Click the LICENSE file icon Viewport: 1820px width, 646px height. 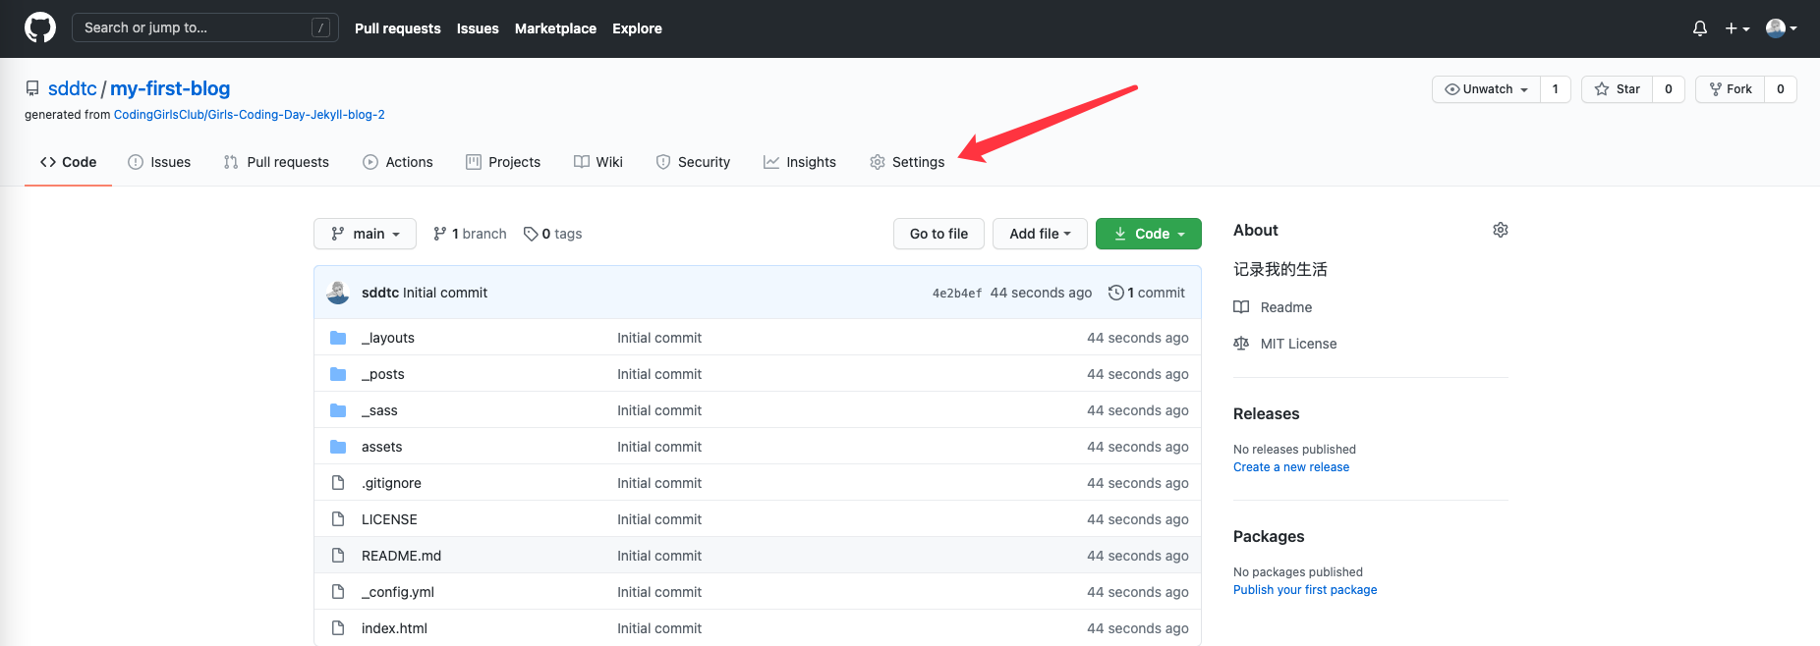pyautogui.click(x=338, y=519)
